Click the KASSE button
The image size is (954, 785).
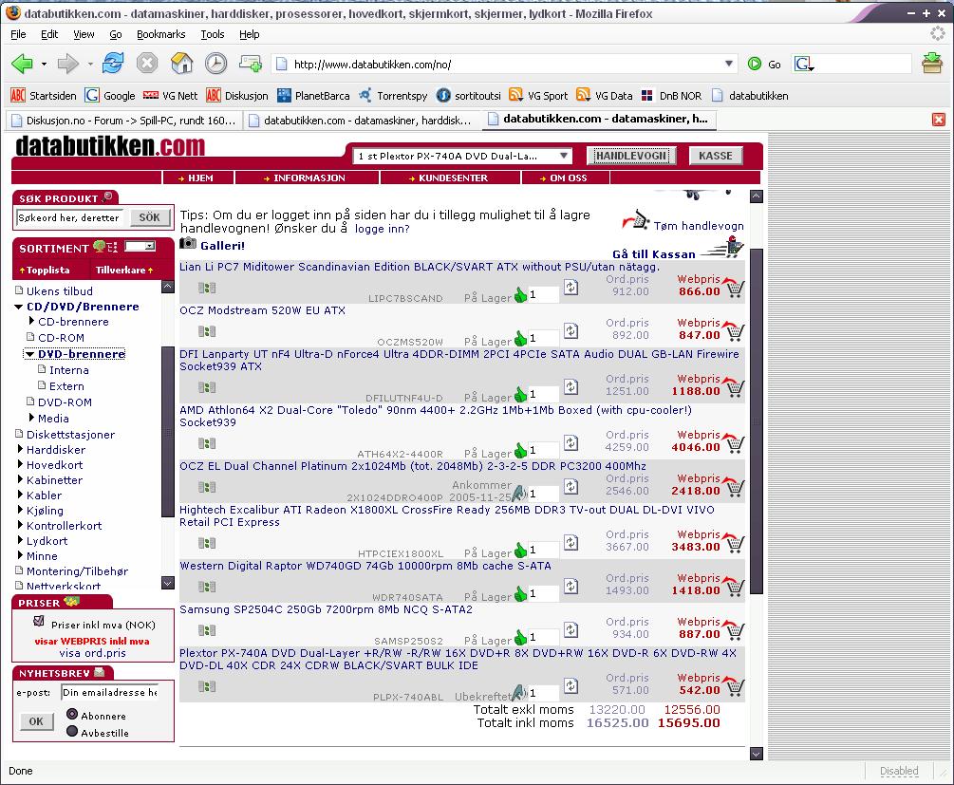716,156
